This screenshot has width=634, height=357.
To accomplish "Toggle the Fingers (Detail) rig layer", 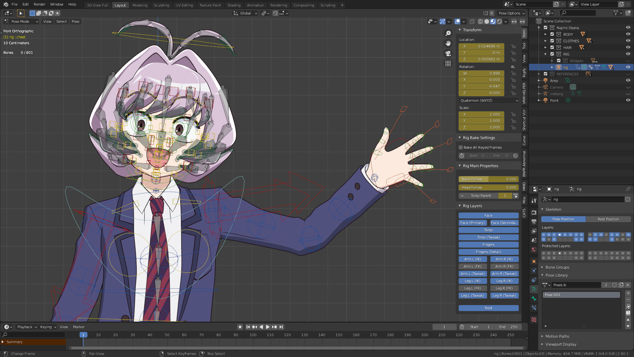I will (x=488, y=252).
